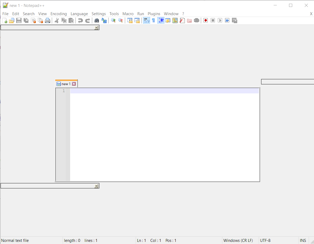Start macro recording with red dot

pos(206,20)
